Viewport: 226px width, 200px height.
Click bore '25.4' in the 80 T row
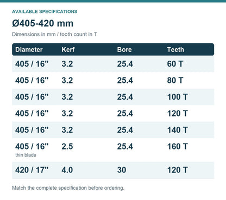click(125, 80)
